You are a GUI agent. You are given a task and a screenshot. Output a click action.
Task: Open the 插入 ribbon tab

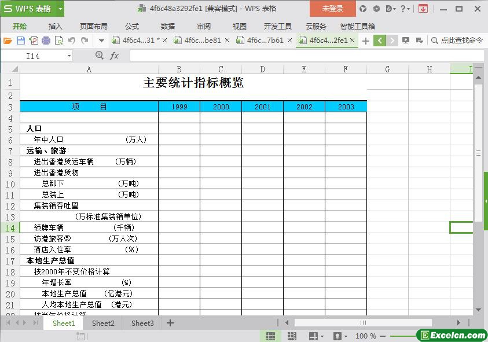[x=55, y=26]
